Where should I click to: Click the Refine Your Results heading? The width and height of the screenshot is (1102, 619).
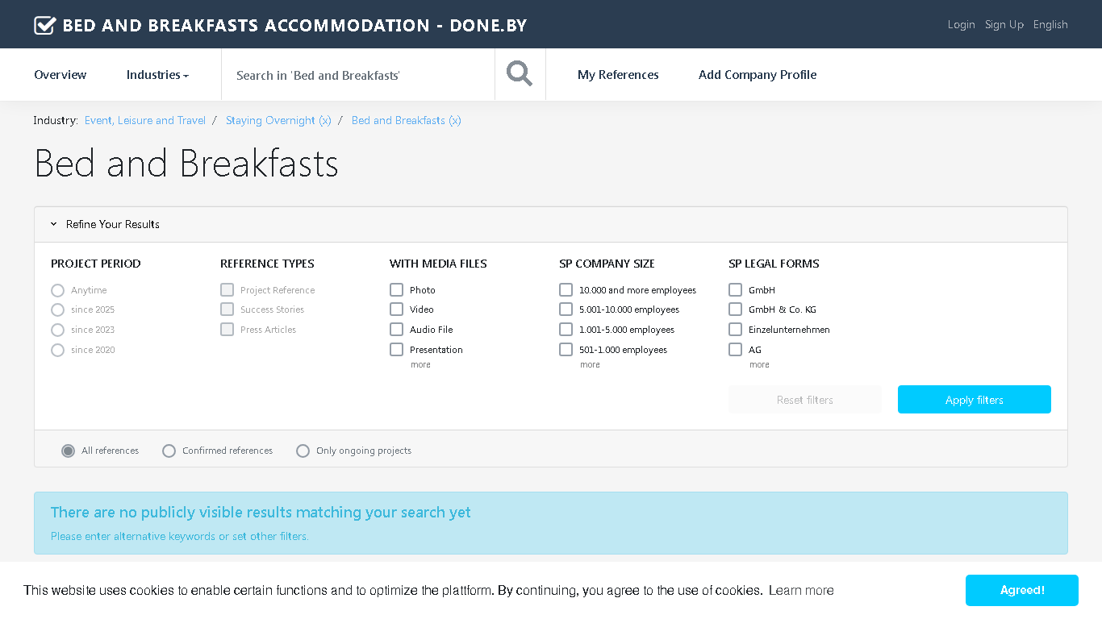point(113,225)
